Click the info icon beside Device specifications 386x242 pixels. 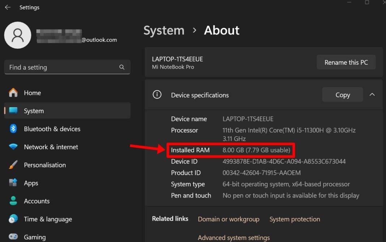pos(157,94)
